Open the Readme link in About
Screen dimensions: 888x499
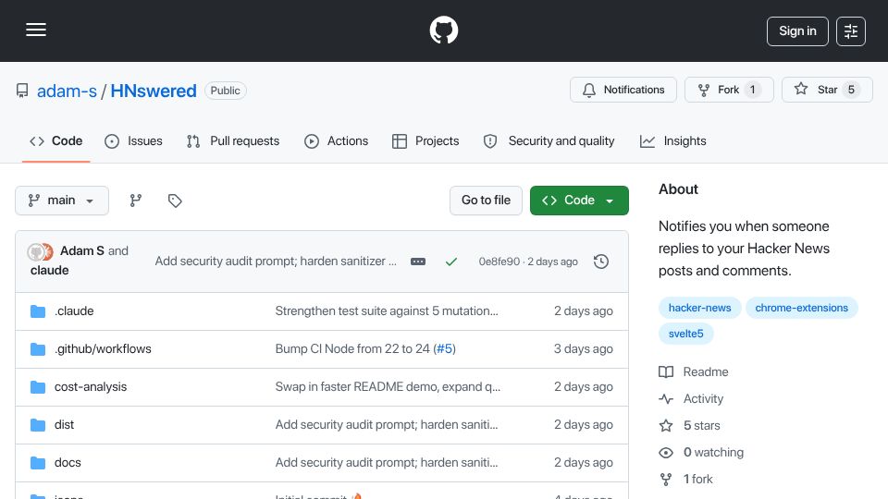694,371
